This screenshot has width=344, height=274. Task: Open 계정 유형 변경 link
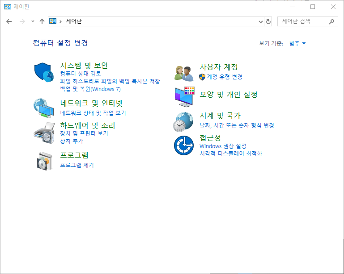click(225, 77)
